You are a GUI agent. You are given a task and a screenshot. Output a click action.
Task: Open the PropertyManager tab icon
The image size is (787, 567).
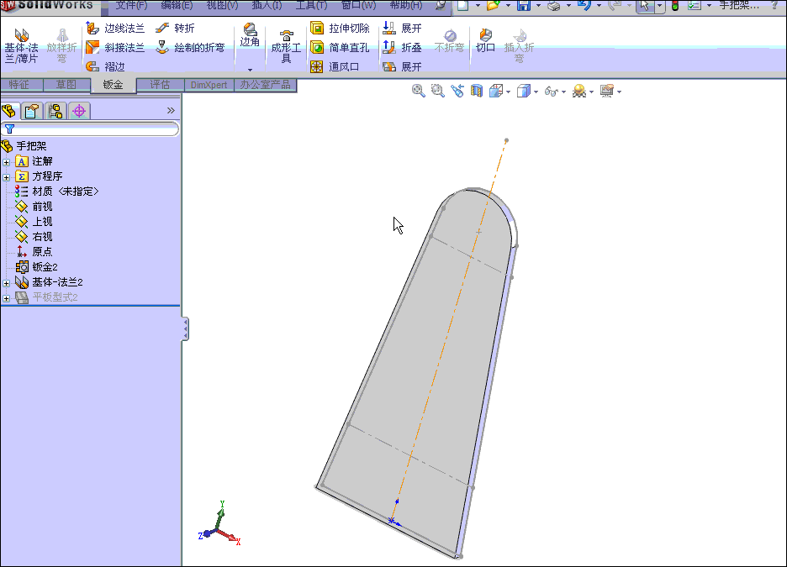32,111
